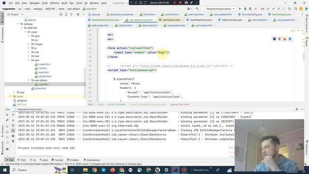Open file in Chrome browser icon in editor
Image resolution: width=309 pixels, height=174 pixels.
(280, 39)
